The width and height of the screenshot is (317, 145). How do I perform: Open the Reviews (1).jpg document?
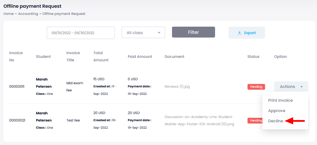(177, 87)
